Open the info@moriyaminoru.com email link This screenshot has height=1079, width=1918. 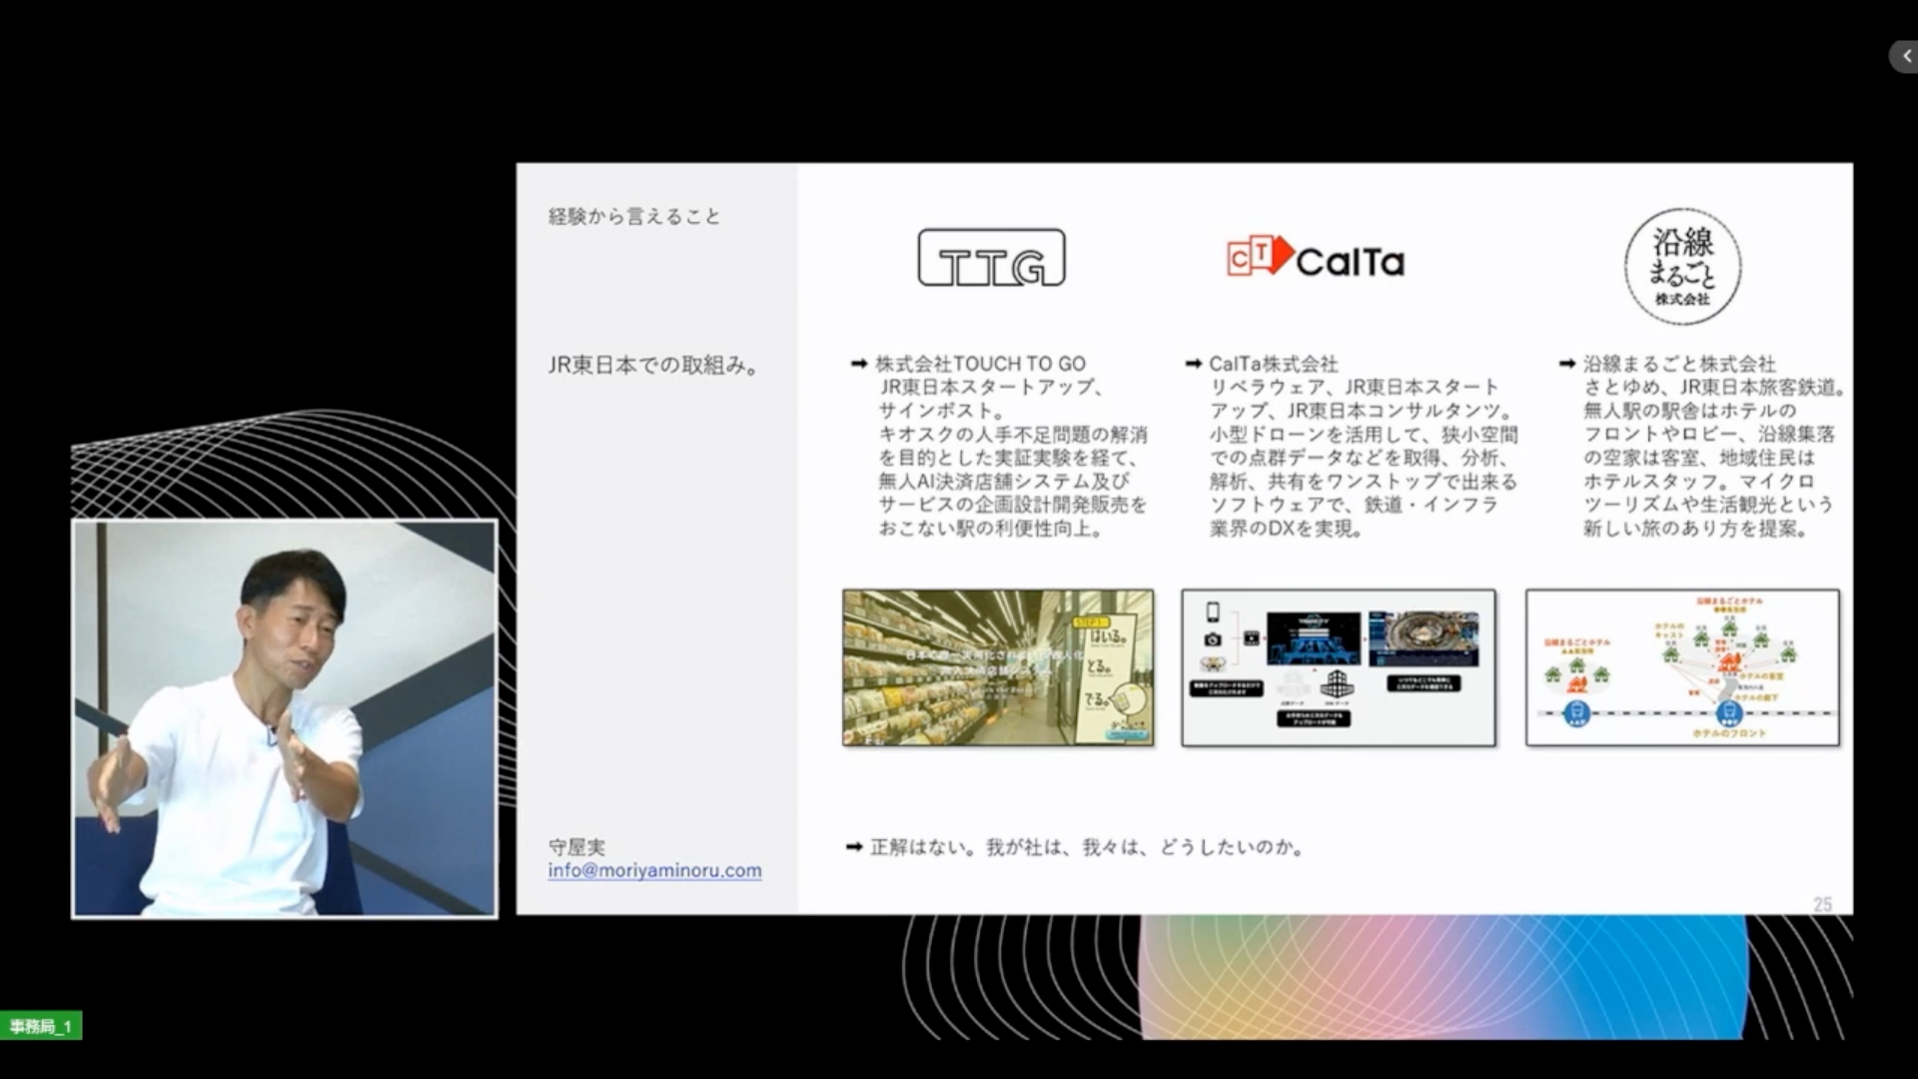tap(654, 870)
